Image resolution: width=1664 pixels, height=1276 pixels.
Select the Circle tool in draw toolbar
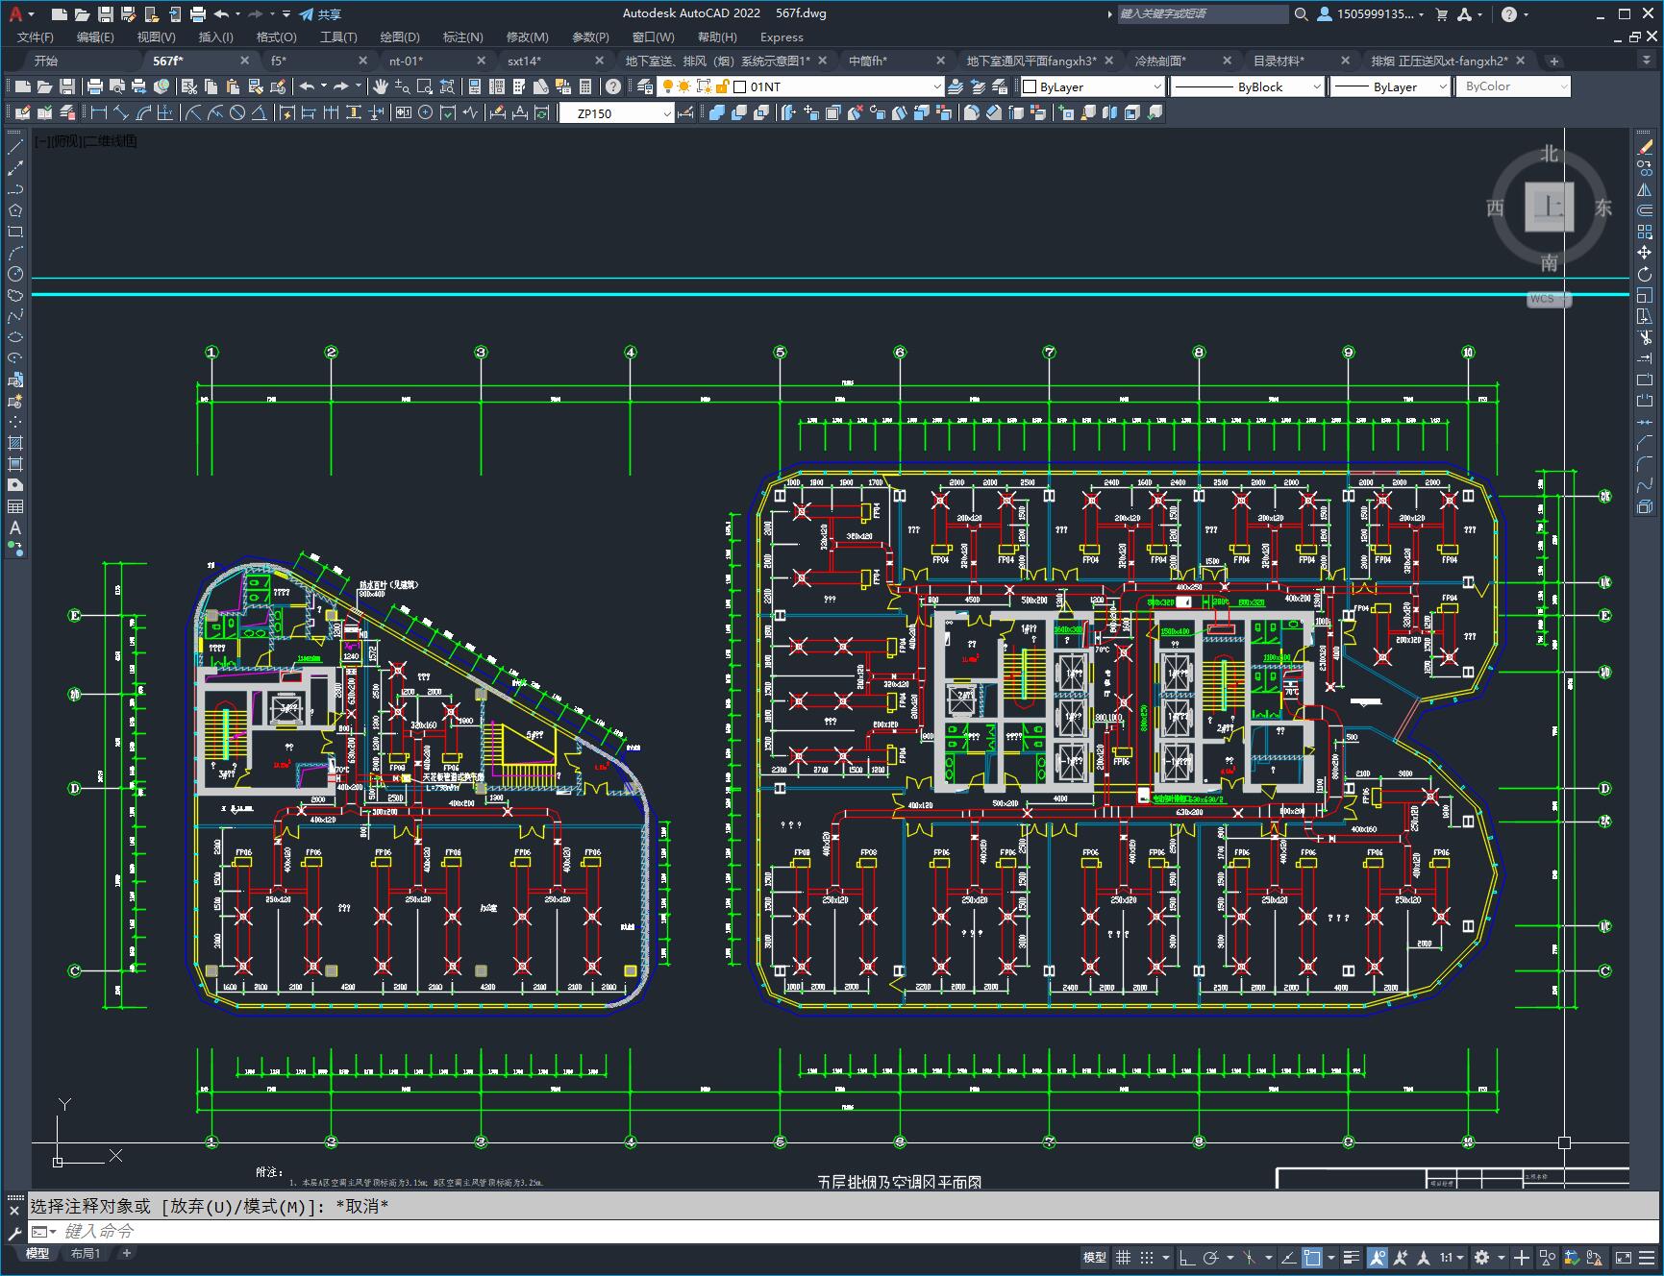15,274
